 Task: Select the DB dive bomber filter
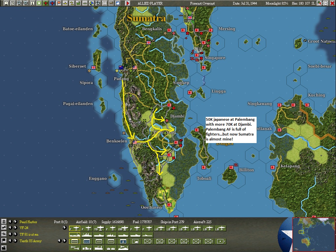point(123,229)
